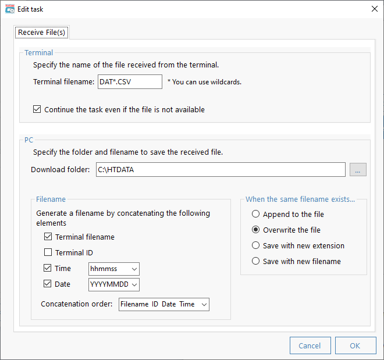384x360 pixels.
Task: Click the PC group label
Action: [x=29, y=140]
